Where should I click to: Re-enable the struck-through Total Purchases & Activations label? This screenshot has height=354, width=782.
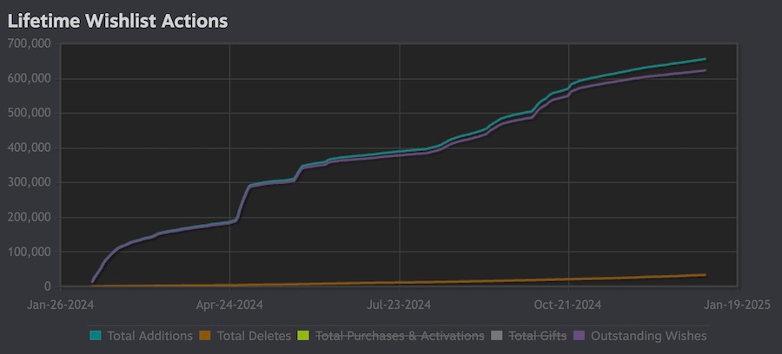click(400, 336)
